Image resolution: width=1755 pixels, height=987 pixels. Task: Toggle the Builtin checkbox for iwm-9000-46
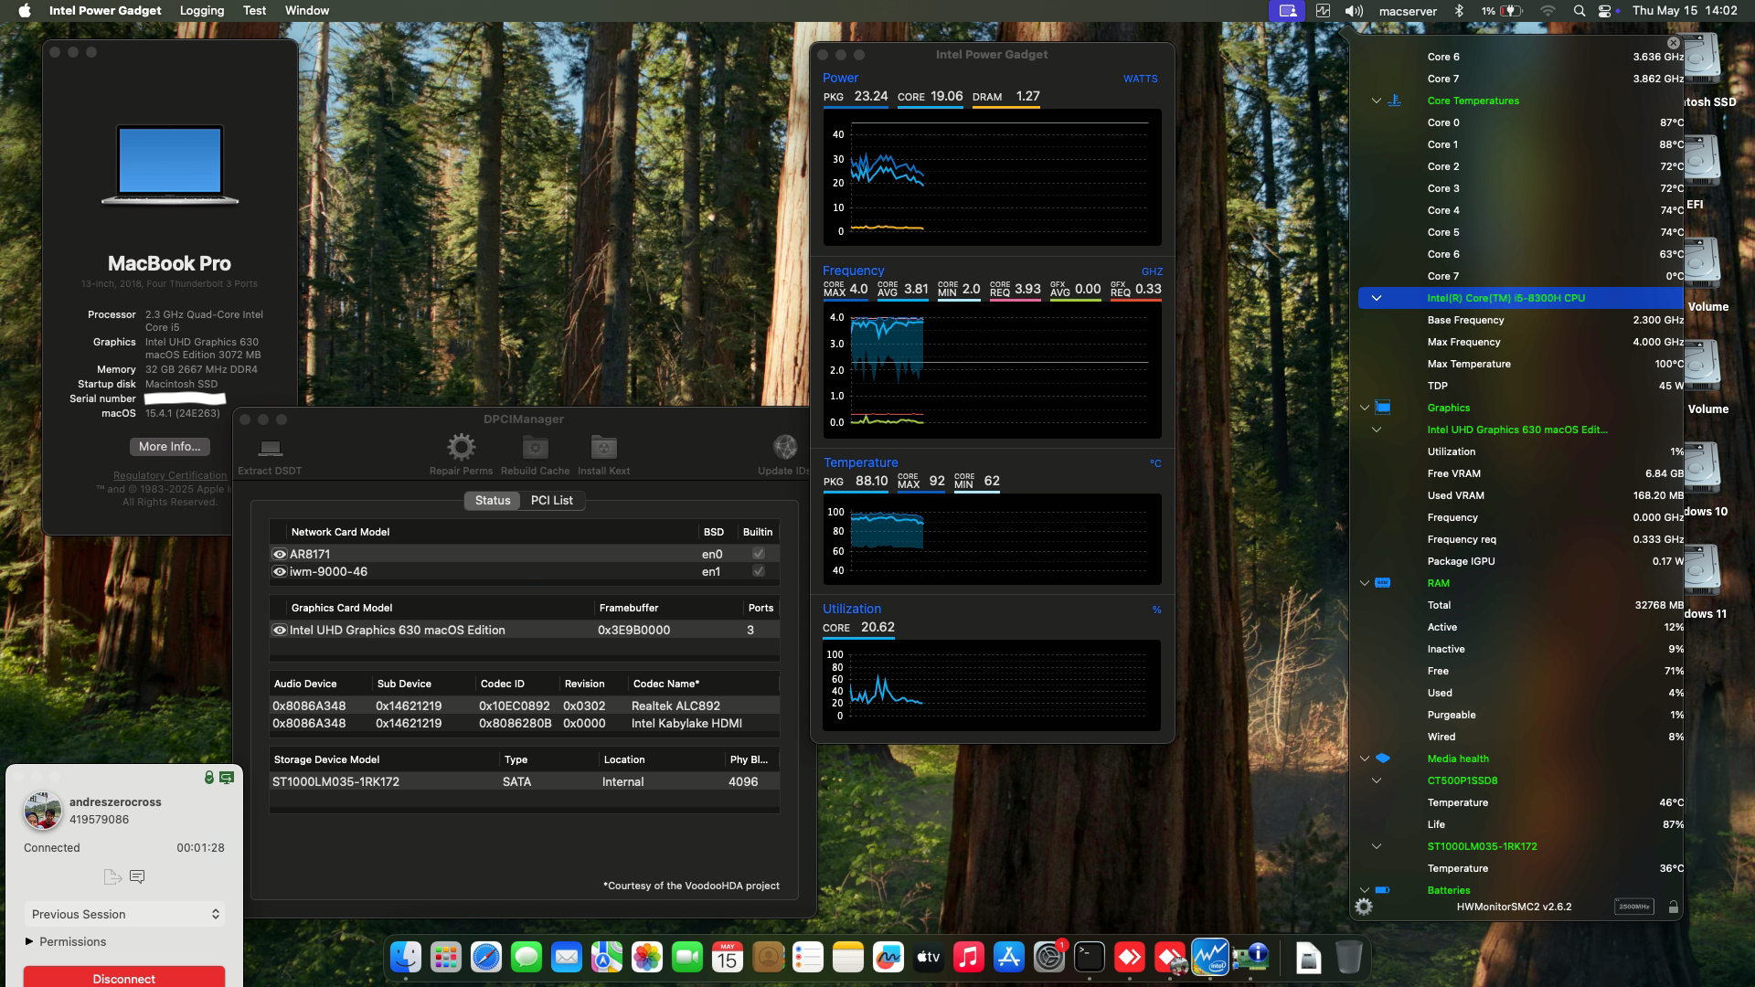(757, 571)
